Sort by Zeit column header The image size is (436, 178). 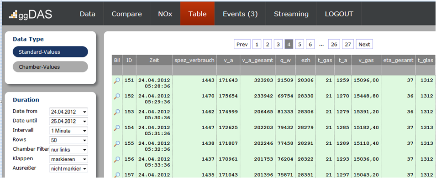tap(154, 60)
